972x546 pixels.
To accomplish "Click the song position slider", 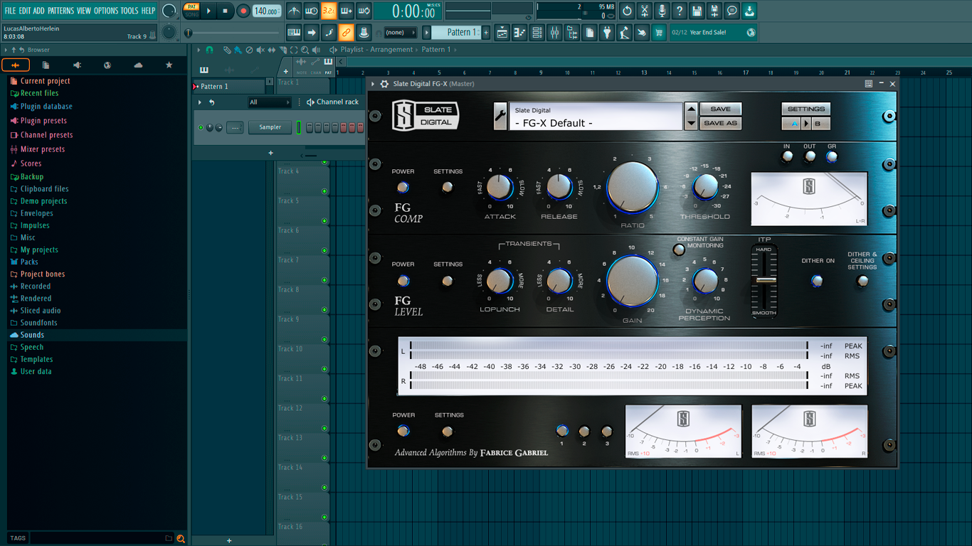I will click(232, 33).
